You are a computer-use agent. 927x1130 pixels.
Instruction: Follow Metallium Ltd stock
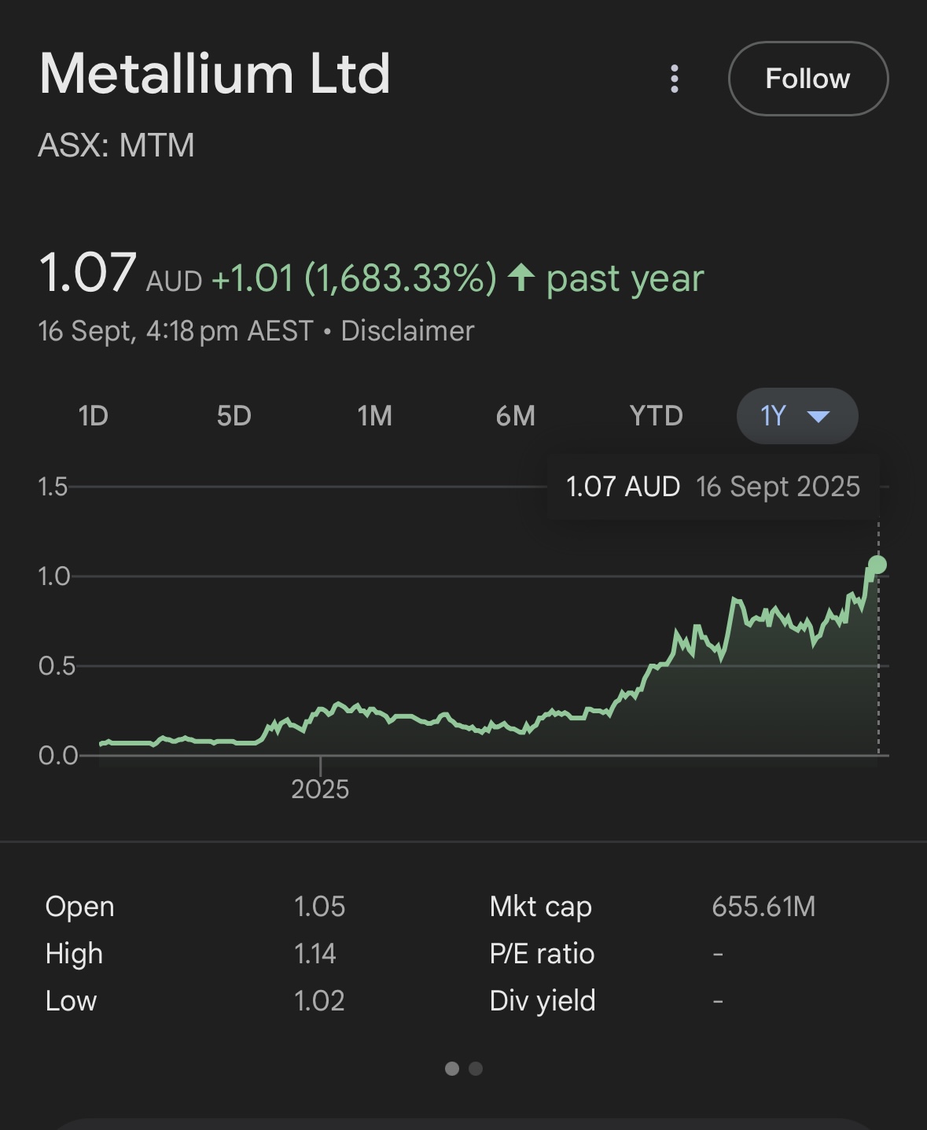[x=807, y=79]
